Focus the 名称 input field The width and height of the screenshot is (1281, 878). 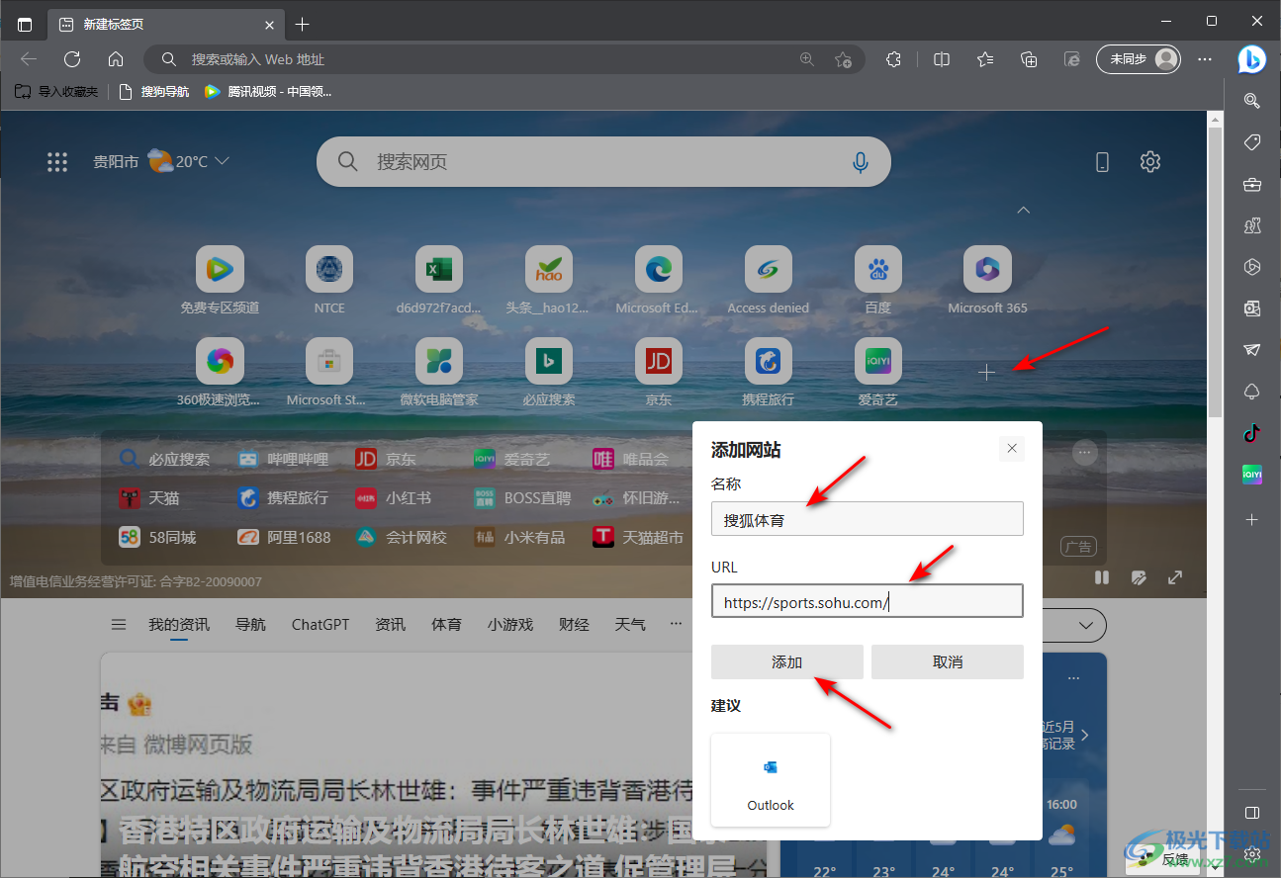point(868,519)
